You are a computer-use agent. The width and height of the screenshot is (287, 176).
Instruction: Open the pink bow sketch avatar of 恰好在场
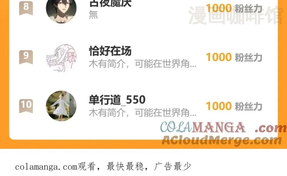tap(61, 57)
